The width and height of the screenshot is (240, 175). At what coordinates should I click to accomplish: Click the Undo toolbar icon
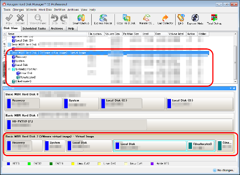[54, 19]
